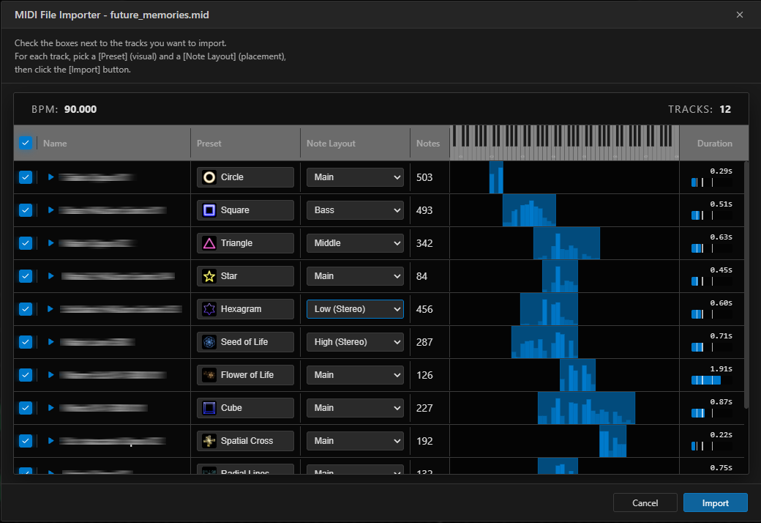The image size is (761, 523).
Task: Click the 1.91s duration bar
Action: (711, 380)
